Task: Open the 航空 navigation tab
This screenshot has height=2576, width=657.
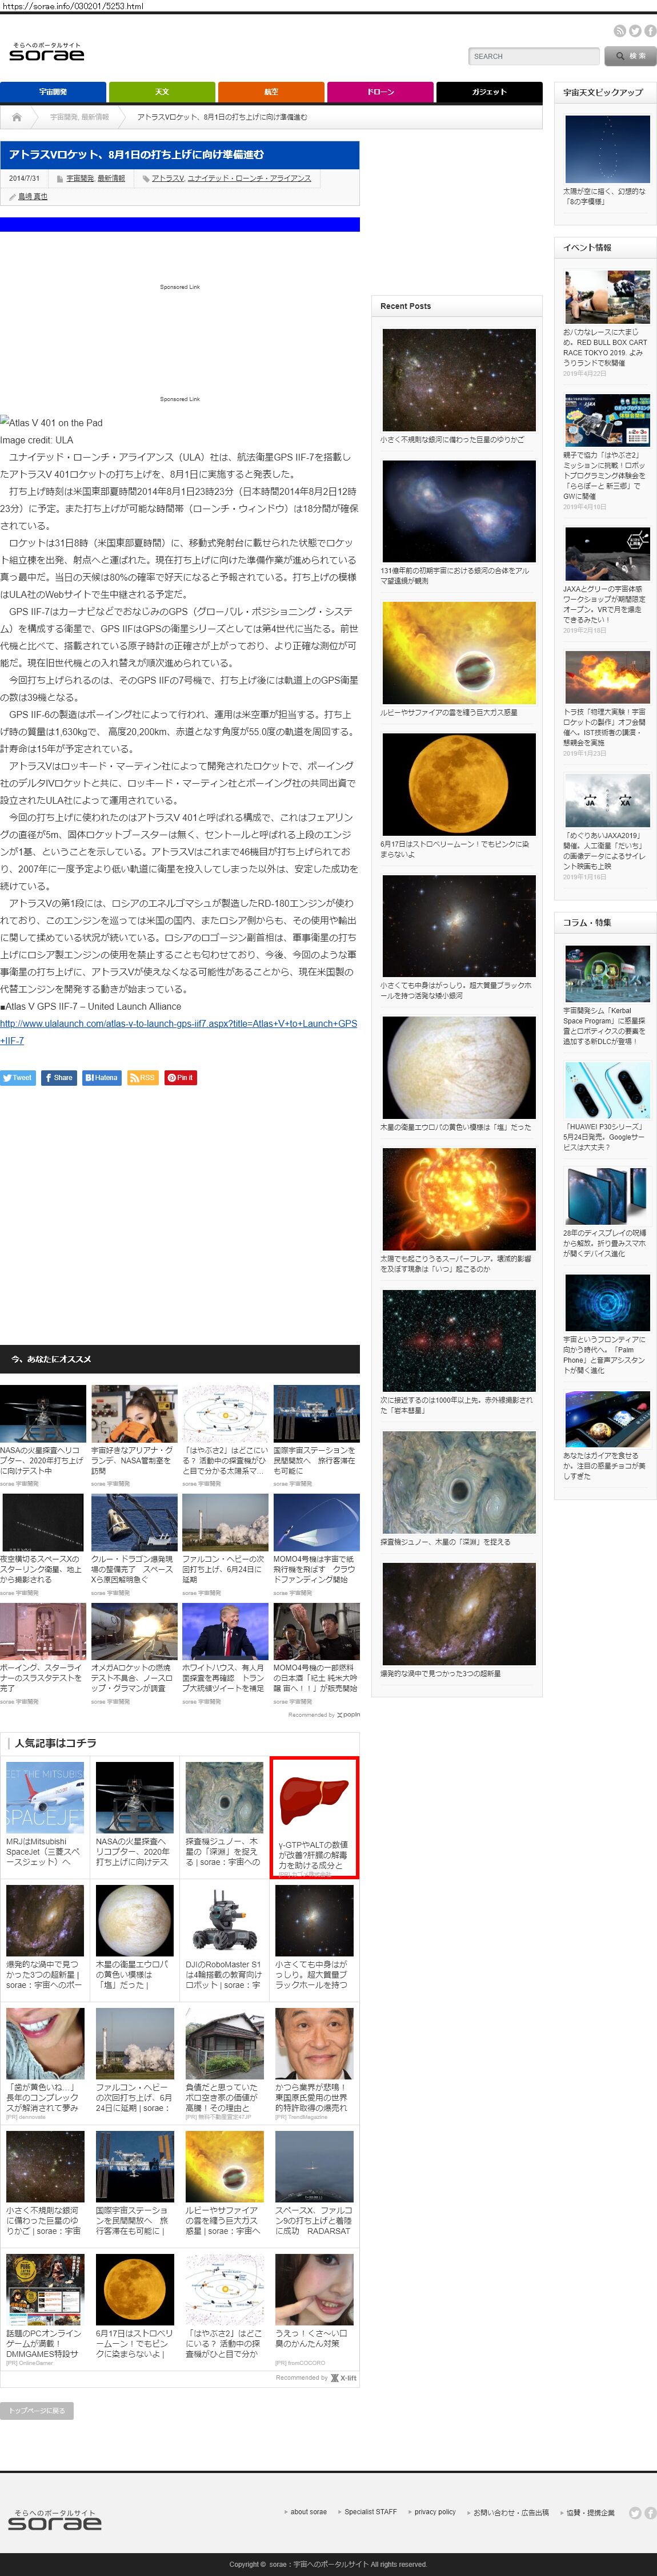Action: coord(271,92)
